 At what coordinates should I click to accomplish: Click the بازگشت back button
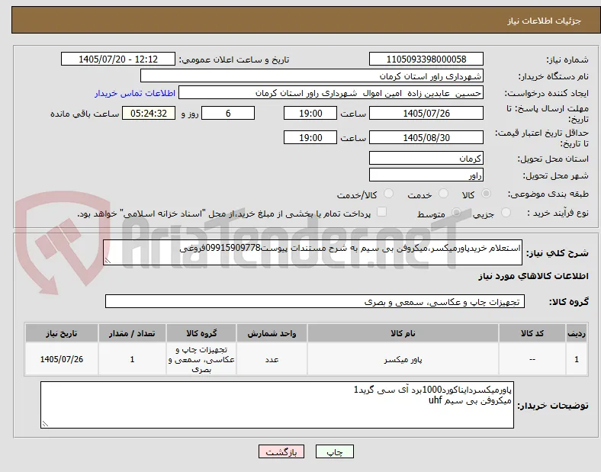click(x=281, y=452)
